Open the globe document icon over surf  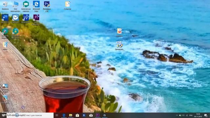click(x=119, y=45)
